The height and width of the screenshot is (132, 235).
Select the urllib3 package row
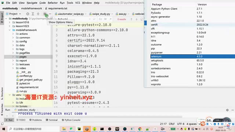192,80
